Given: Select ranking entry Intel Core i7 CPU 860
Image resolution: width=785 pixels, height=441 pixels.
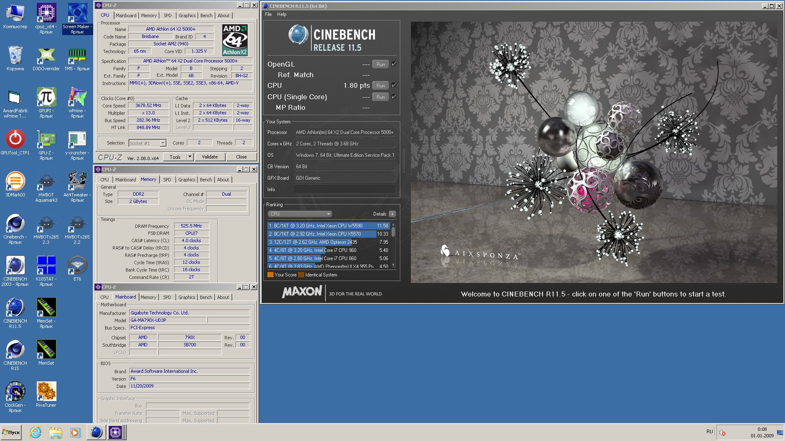Looking at the screenshot, I should coord(328,258).
